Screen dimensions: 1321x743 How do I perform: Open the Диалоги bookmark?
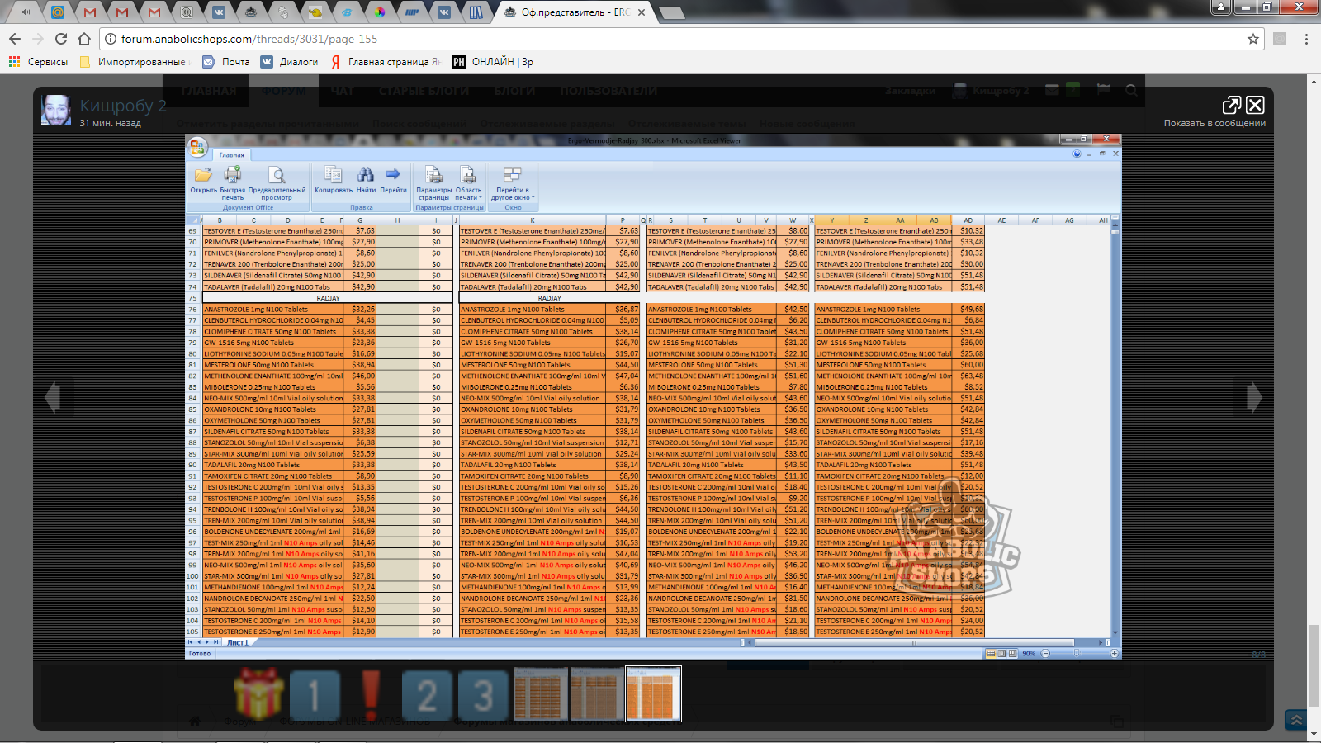tap(289, 62)
